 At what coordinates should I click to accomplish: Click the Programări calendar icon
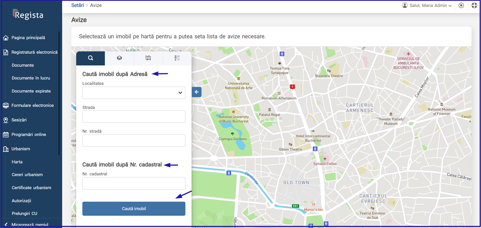point(6,135)
